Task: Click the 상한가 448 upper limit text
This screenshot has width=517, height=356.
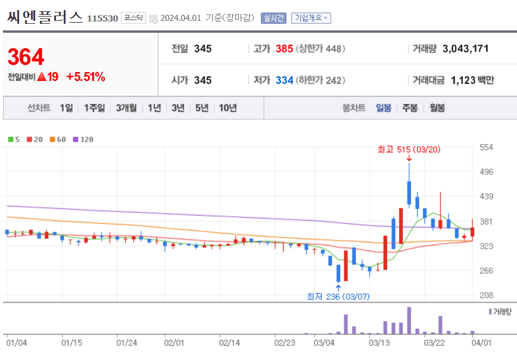Action: pos(320,49)
